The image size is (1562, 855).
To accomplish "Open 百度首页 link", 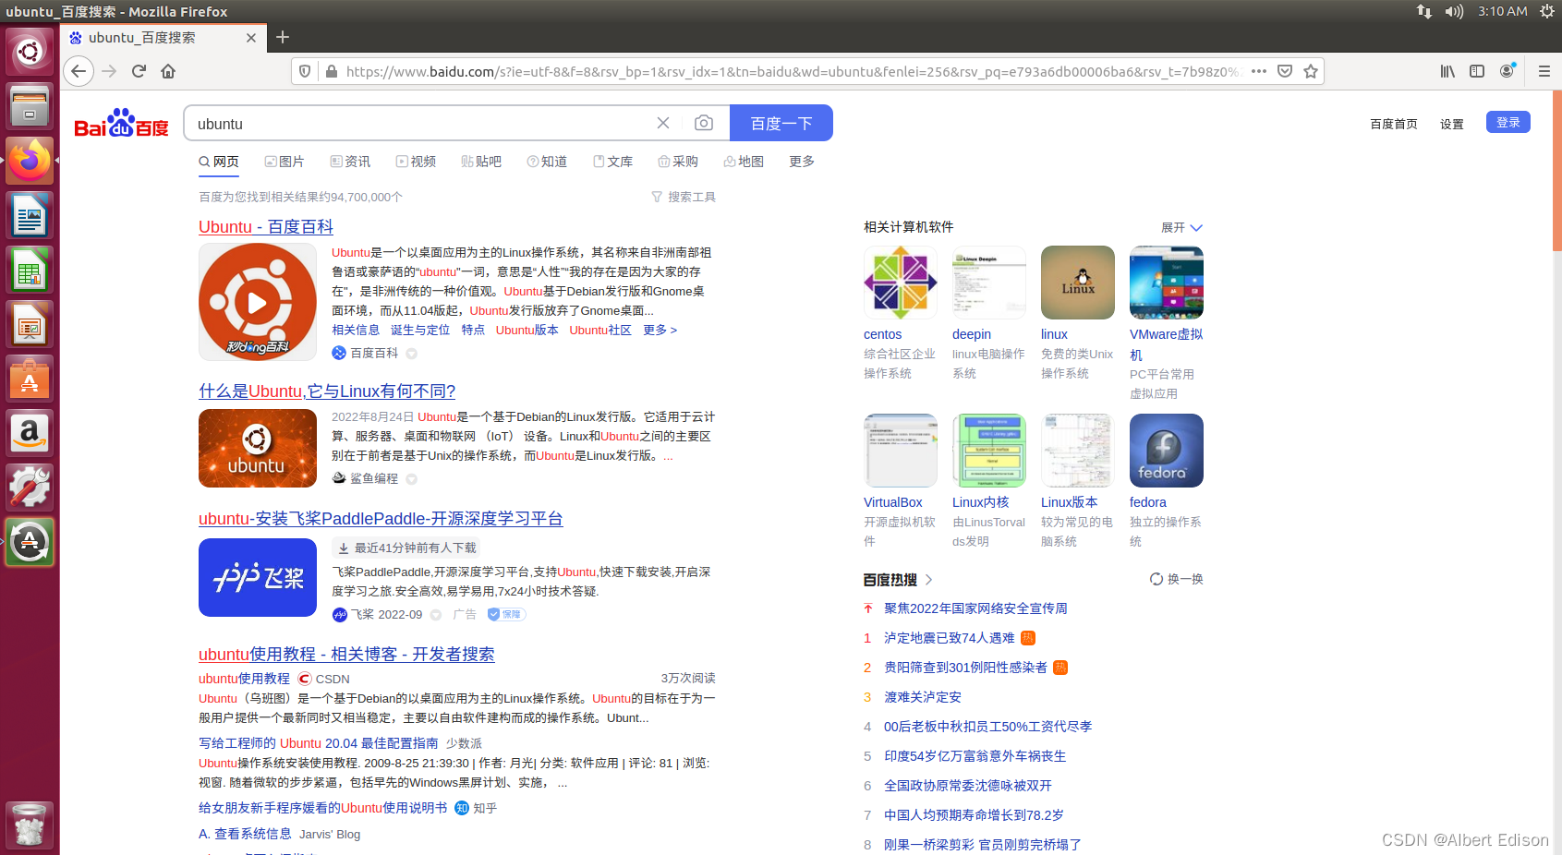I will point(1393,124).
